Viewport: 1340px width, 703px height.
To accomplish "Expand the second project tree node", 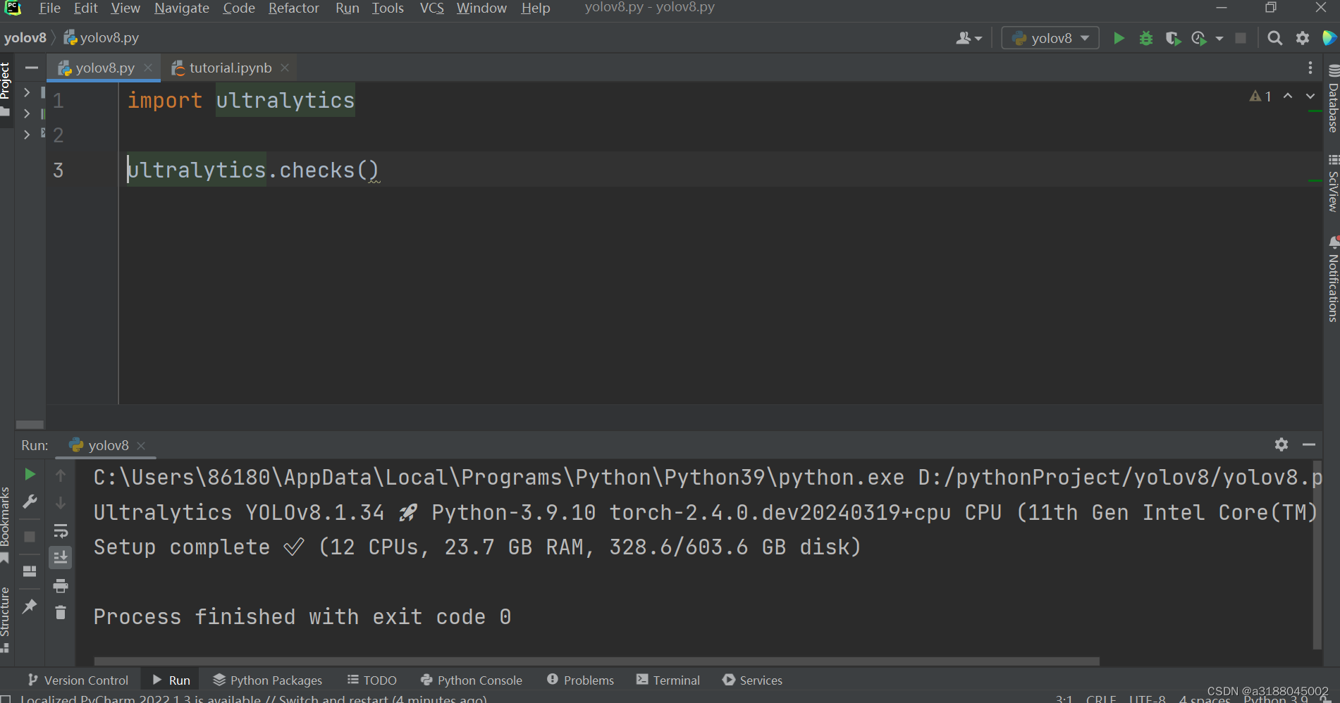I will pos(27,113).
